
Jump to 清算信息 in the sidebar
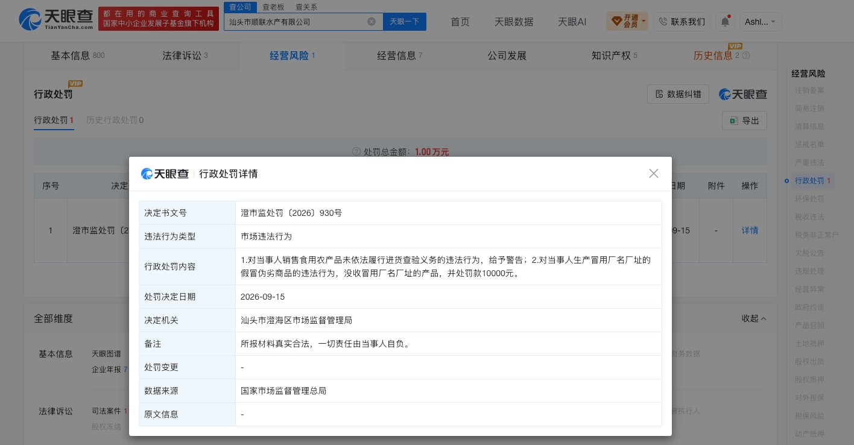(809, 127)
